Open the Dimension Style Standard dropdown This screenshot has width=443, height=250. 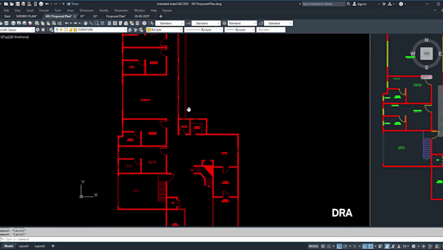click(206, 23)
